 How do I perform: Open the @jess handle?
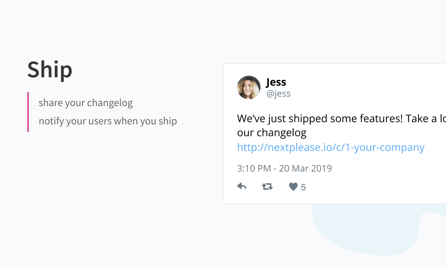(278, 94)
